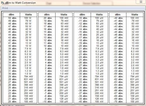The width and height of the screenshot is (146, 106).
Task: Click the third table's Watts column header
Action: coord(99,15)
